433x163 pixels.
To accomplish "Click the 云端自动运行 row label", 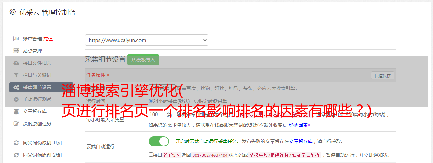I will click(x=101, y=146).
